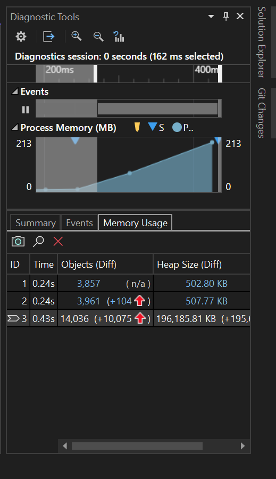Click the output/export window icon

[48, 37]
